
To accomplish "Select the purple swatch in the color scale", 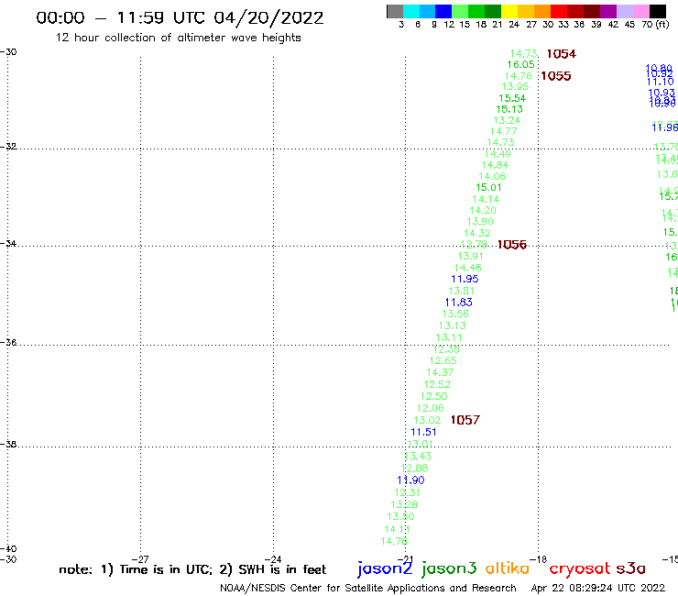I will pyautogui.click(x=608, y=11).
